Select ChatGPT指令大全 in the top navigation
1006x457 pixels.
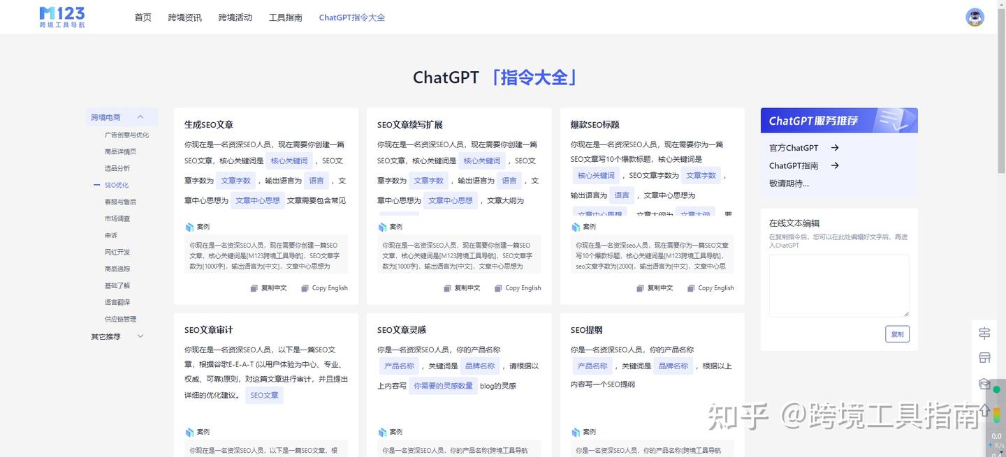(x=351, y=17)
